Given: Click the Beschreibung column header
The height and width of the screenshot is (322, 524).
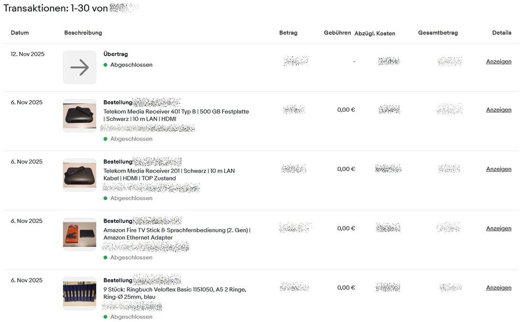Looking at the screenshot, I should 83,33.
